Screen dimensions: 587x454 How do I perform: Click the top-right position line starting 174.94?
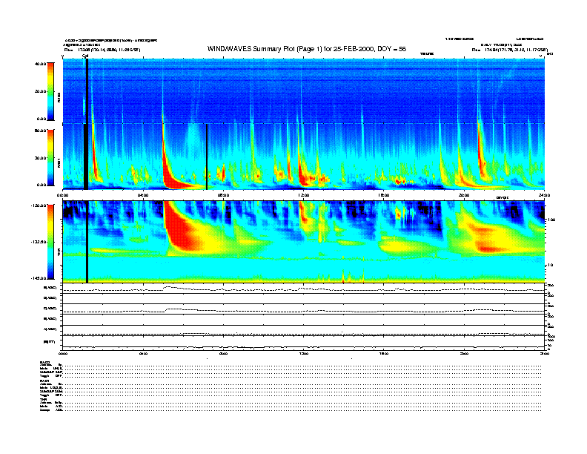tap(510, 50)
